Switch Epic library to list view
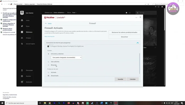This screenshot has width=185, height=105. [130, 13]
